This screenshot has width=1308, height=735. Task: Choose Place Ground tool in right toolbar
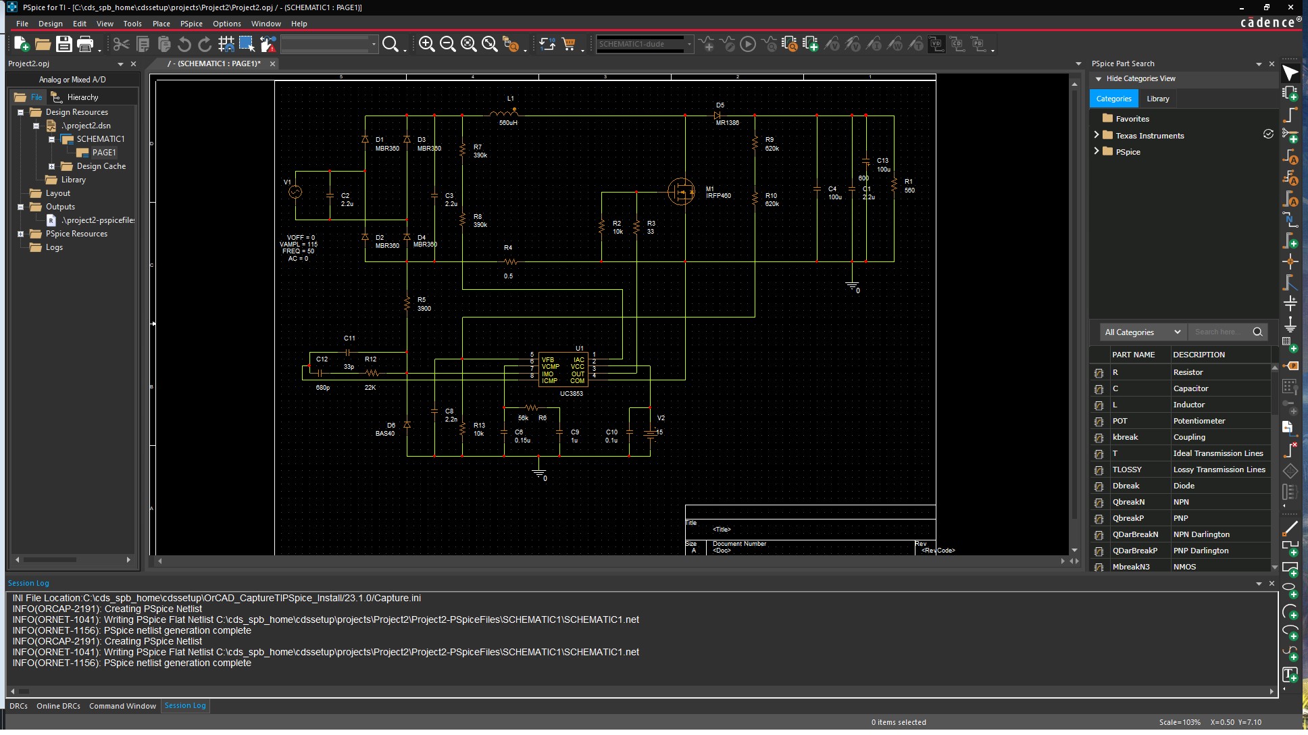tap(1290, 324)
